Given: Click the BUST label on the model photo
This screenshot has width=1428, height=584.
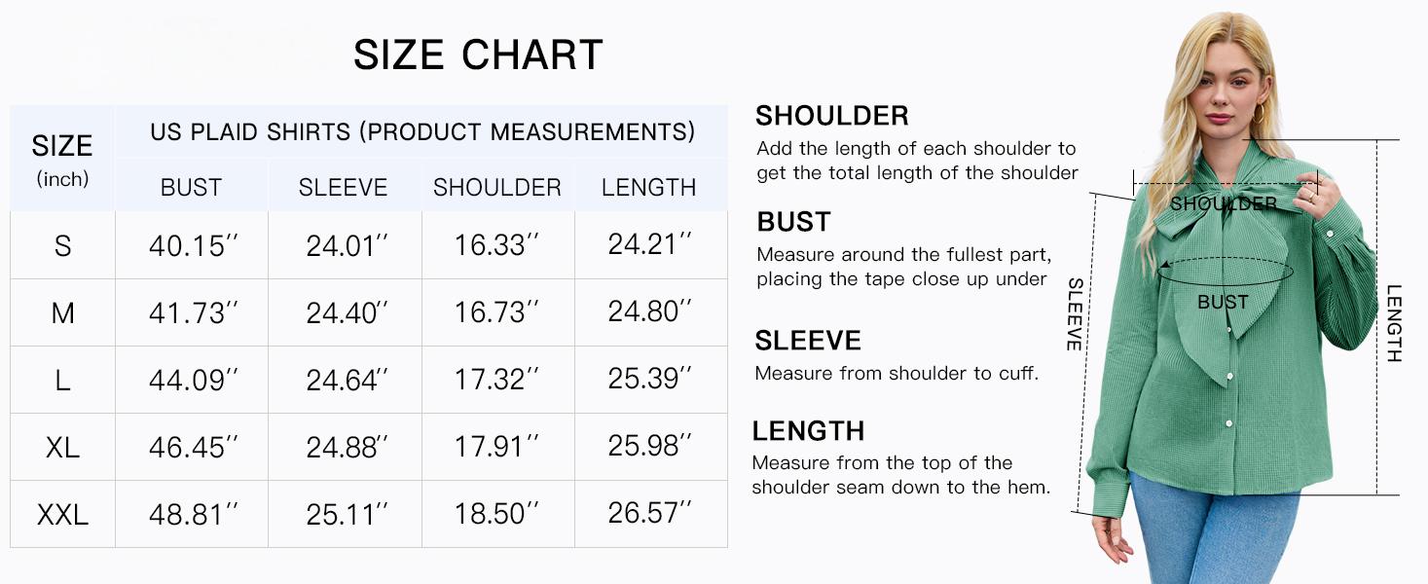Looking at the screenshot, I should [x=1223, y=303].
